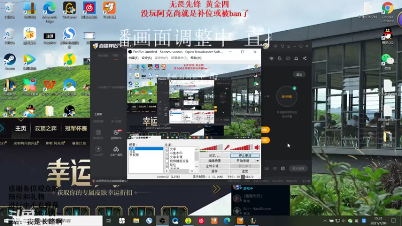Click the 退出 button in OBS window
This screenshot has height=226, width=402.
[x=245, y=171]
